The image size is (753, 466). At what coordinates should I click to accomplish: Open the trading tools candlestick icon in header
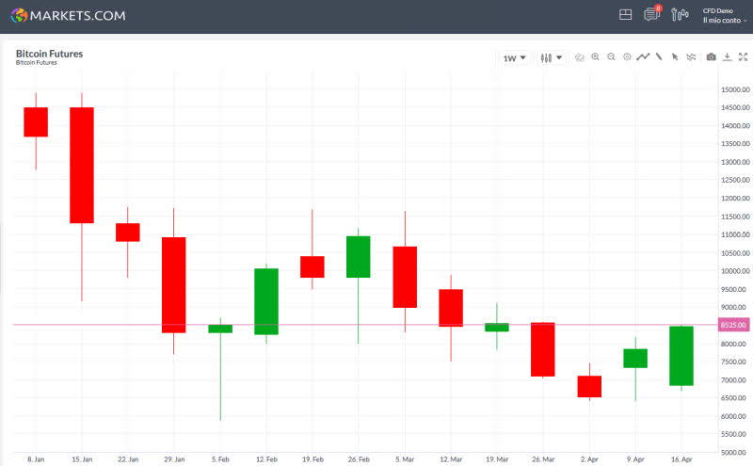[x=680, y=15]
